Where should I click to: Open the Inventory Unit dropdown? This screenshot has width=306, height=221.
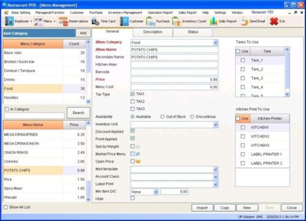216,125
